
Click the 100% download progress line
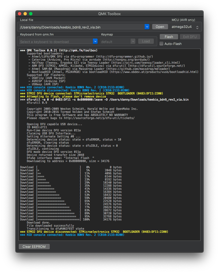(71, 220)
